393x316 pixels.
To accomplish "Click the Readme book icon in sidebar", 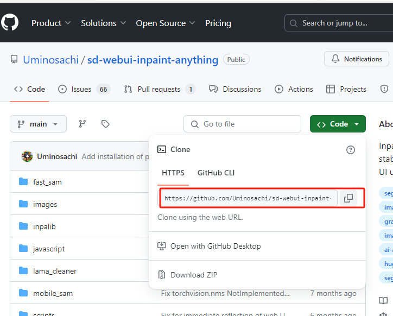I will 383,300.
